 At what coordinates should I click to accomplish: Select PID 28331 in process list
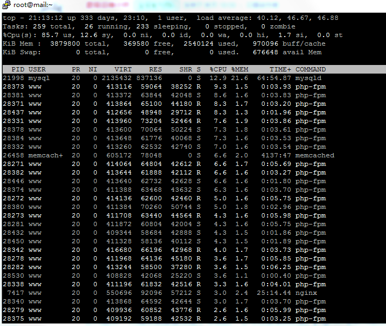pyautogui.click(x=13, y=121)
